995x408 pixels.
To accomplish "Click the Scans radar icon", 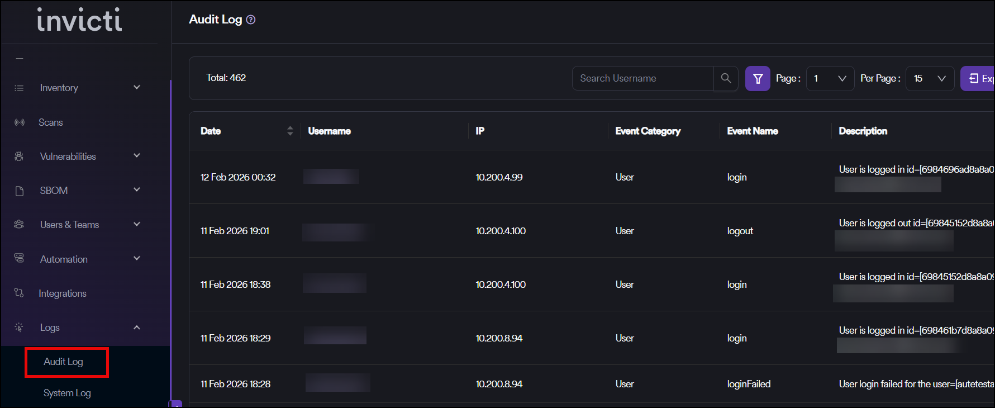I will 20,122.
